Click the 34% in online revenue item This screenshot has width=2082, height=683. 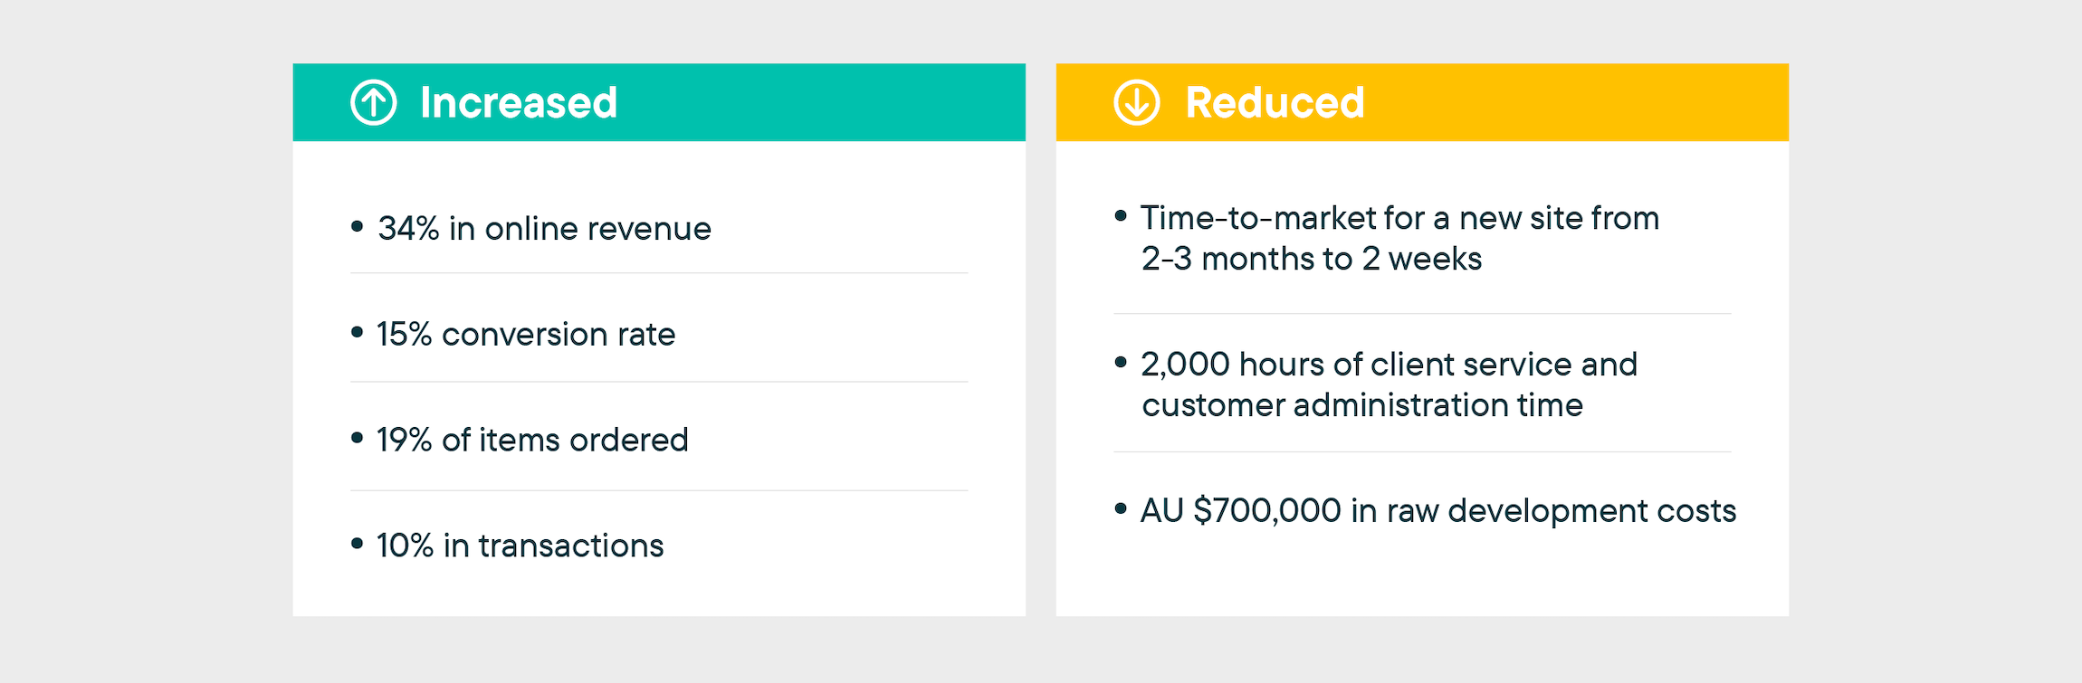point(544,228)
